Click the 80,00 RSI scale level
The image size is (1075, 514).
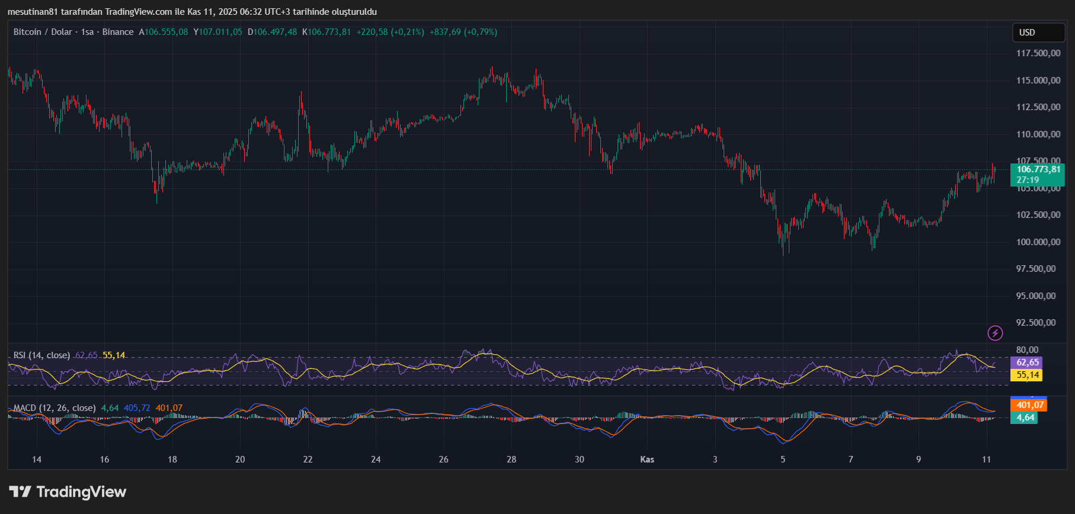point(1027,350)
